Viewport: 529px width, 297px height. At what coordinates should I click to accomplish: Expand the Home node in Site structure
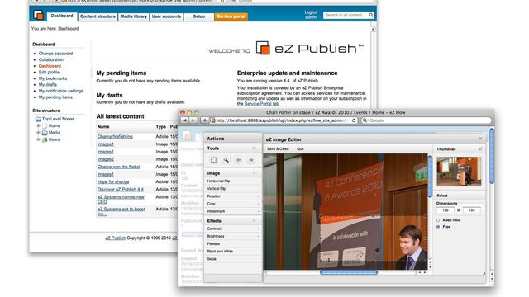tap(38, 125)
